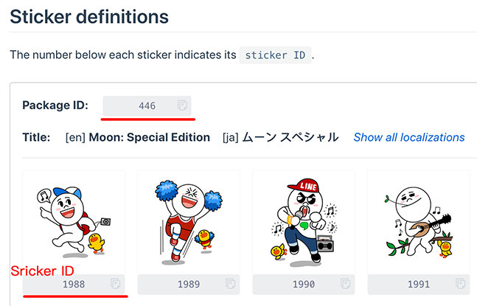Click the sticker ID field showing 1988
Image resolution: width=477 pixels, height=306 pixels.
pyautogui.click(x=74, y=284)
